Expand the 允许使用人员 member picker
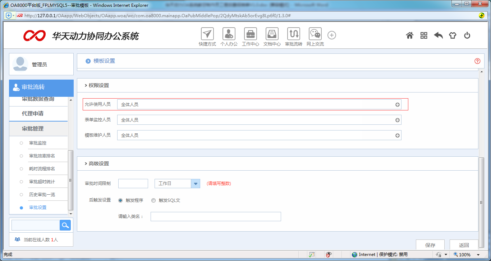 [397, 104]
